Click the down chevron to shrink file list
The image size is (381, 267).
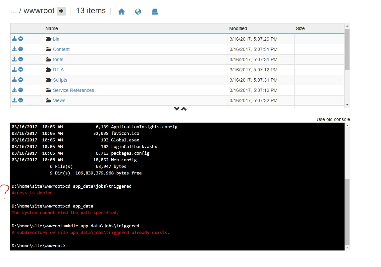(x=177, y=108)
